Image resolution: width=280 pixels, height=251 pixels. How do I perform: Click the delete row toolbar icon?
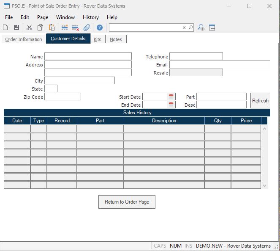click(x=76, y=28)
